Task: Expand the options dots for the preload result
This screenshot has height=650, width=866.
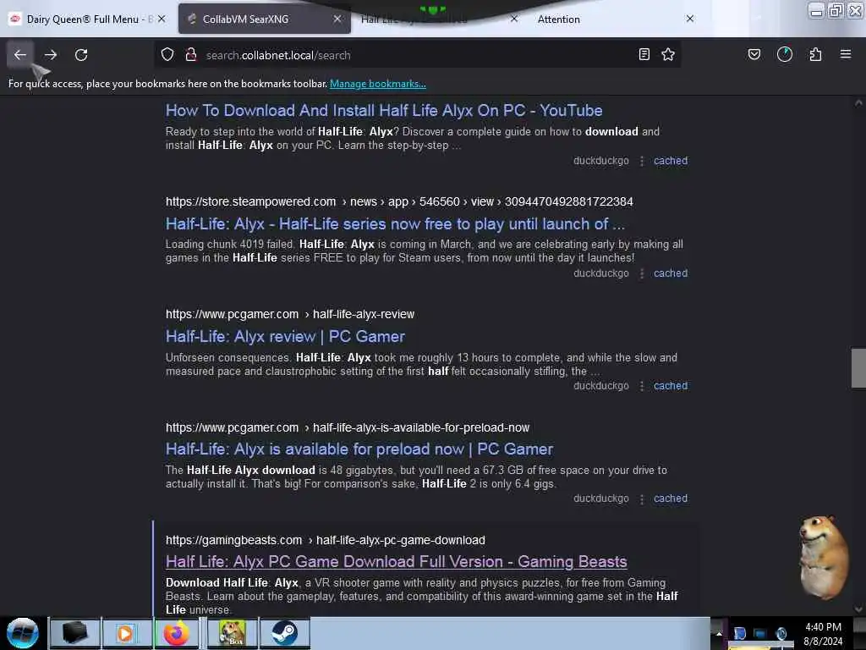Action: pos(641,499)
